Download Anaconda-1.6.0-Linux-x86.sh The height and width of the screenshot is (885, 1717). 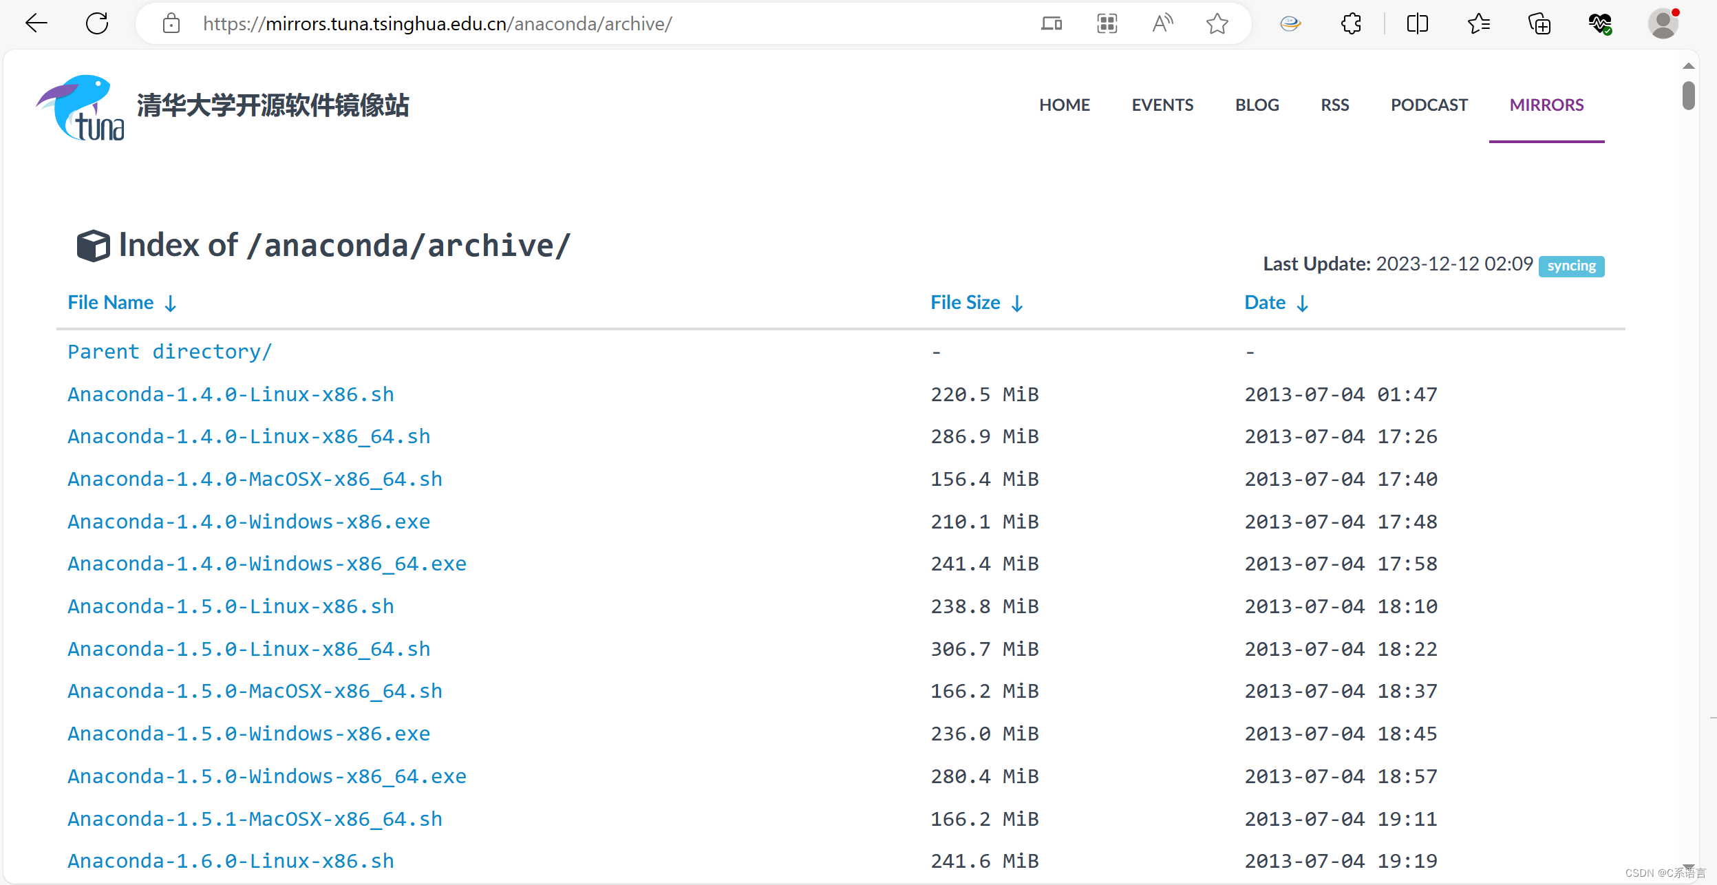(x=231, y=861)
